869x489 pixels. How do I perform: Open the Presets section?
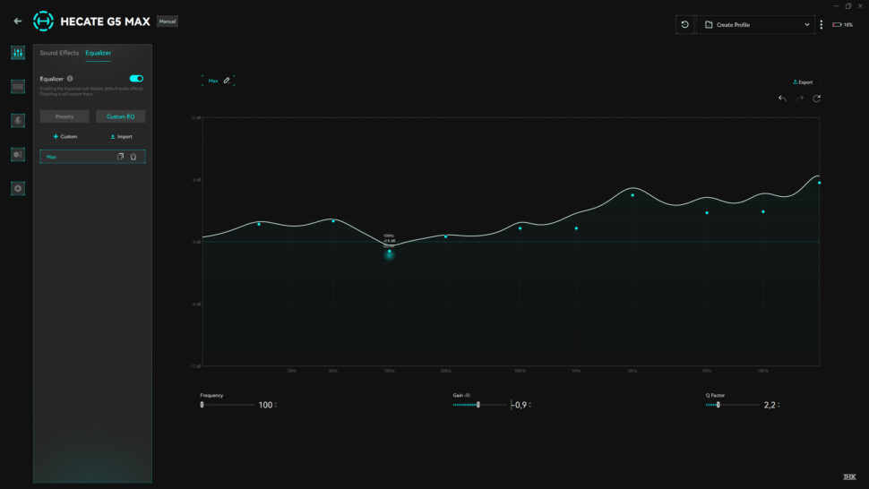(x=65, y=116)
